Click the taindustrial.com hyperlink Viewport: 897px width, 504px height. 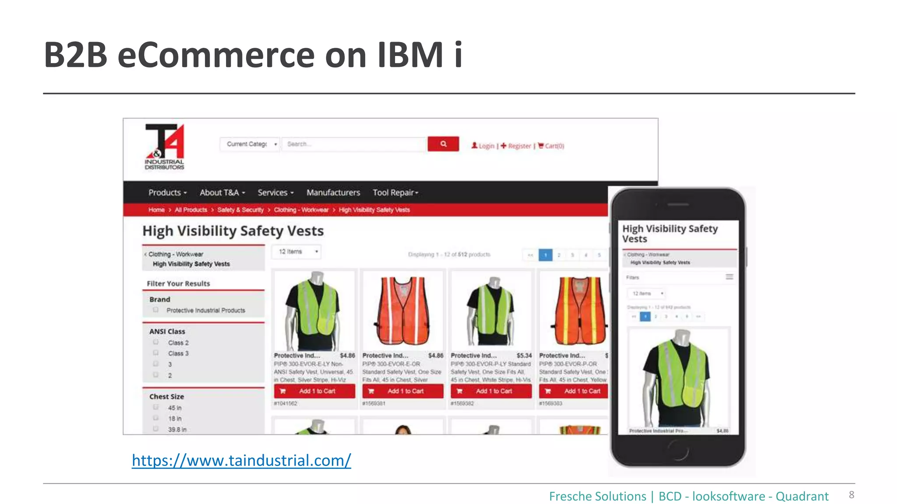[x=241, y=460]
